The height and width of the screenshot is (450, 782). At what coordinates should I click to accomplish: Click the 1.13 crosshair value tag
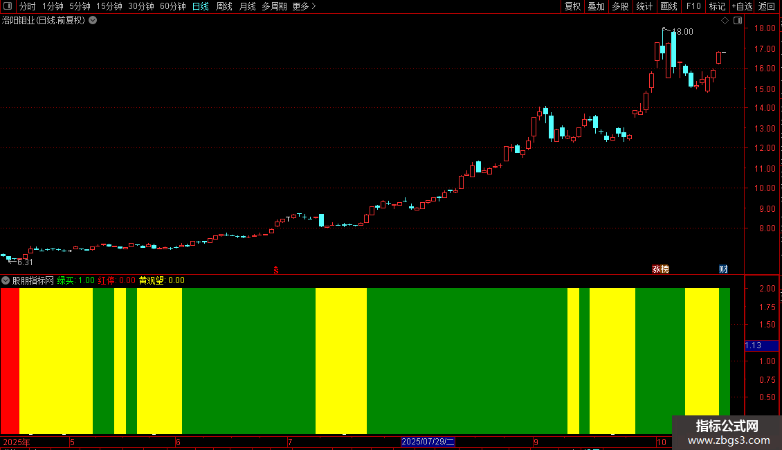761,345
